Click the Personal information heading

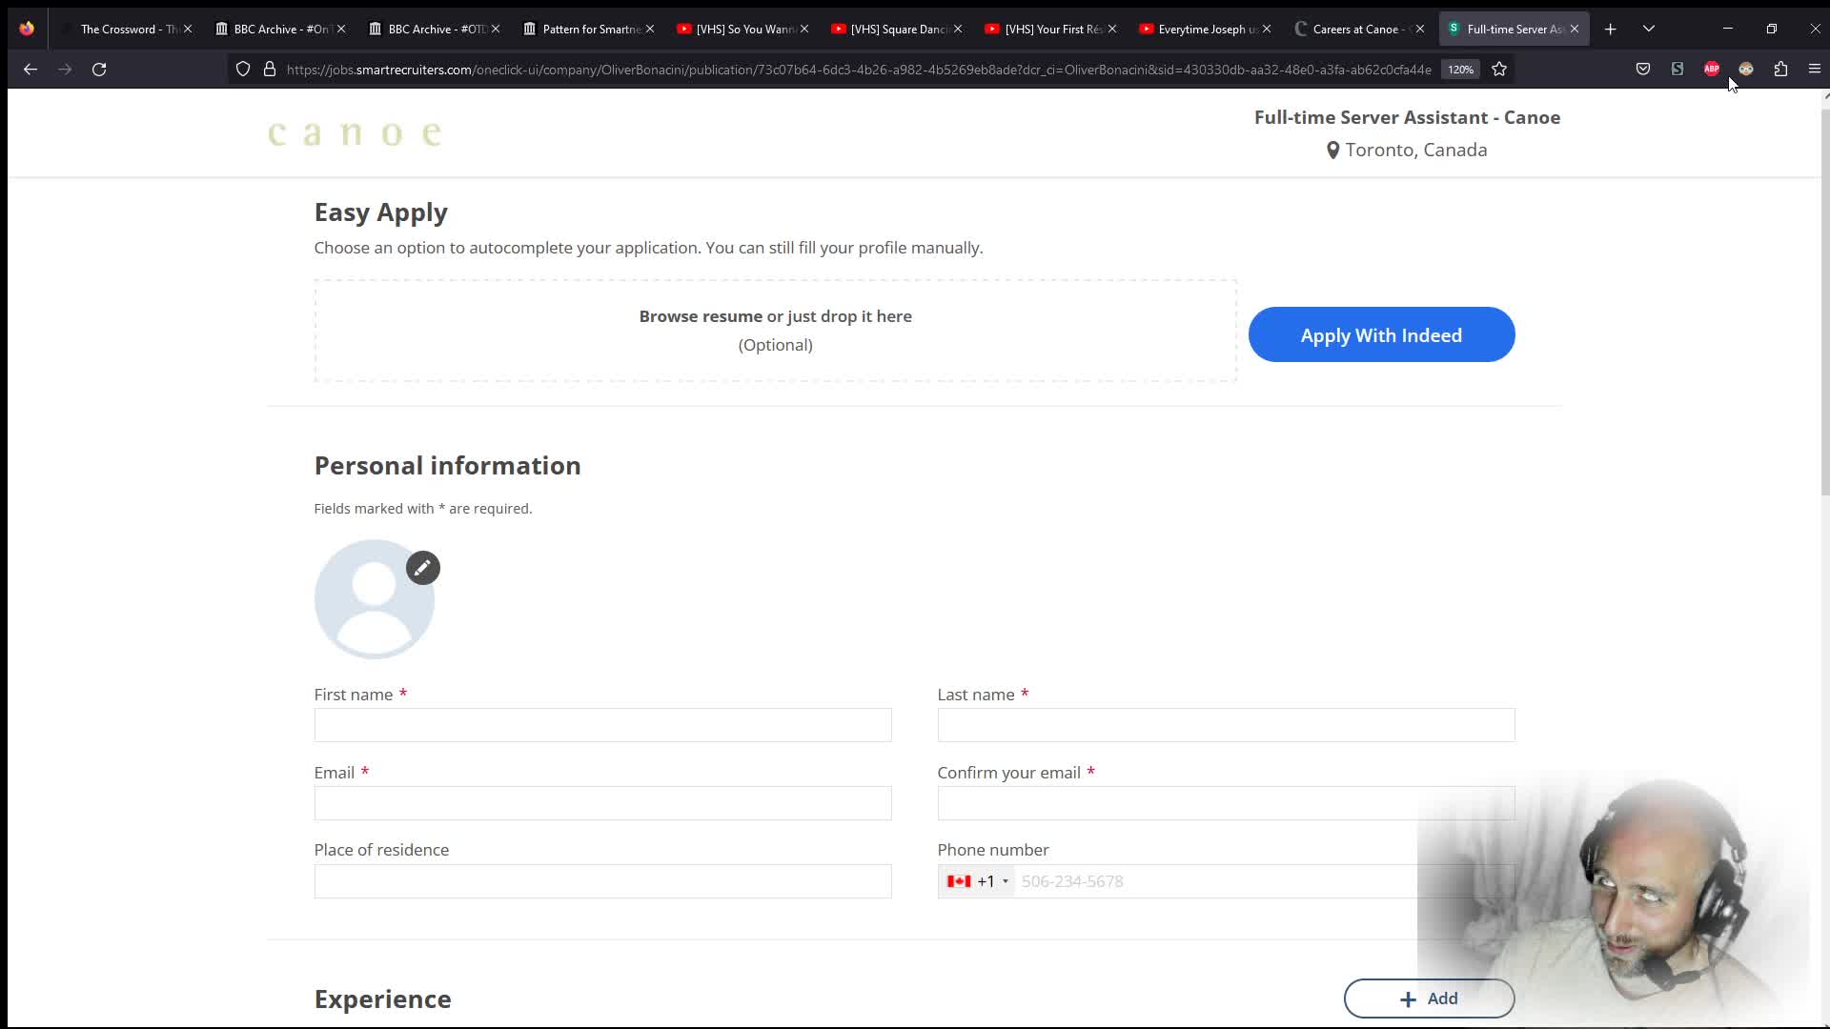point(447,466)
